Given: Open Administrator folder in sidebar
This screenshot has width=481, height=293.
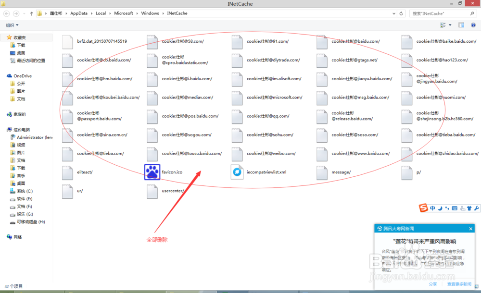Looking at the screenshot, I should pyautogui.click(x=34, y=137).
